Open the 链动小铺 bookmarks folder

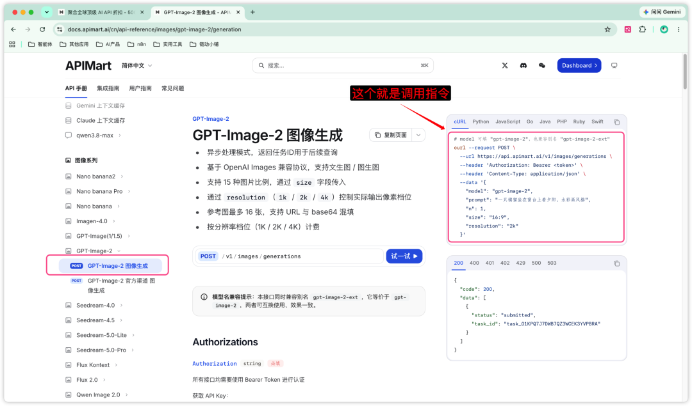[204, 45]
